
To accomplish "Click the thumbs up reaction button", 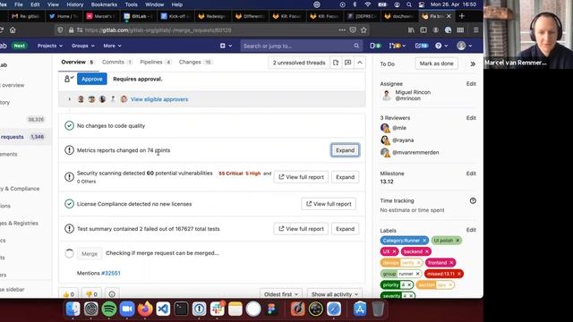I will point(68,294).
